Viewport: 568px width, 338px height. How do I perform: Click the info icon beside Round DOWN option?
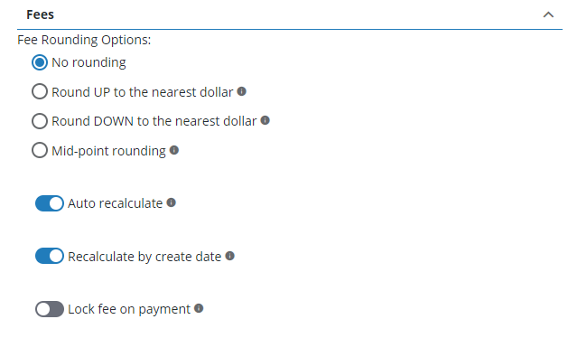point(265,120)
